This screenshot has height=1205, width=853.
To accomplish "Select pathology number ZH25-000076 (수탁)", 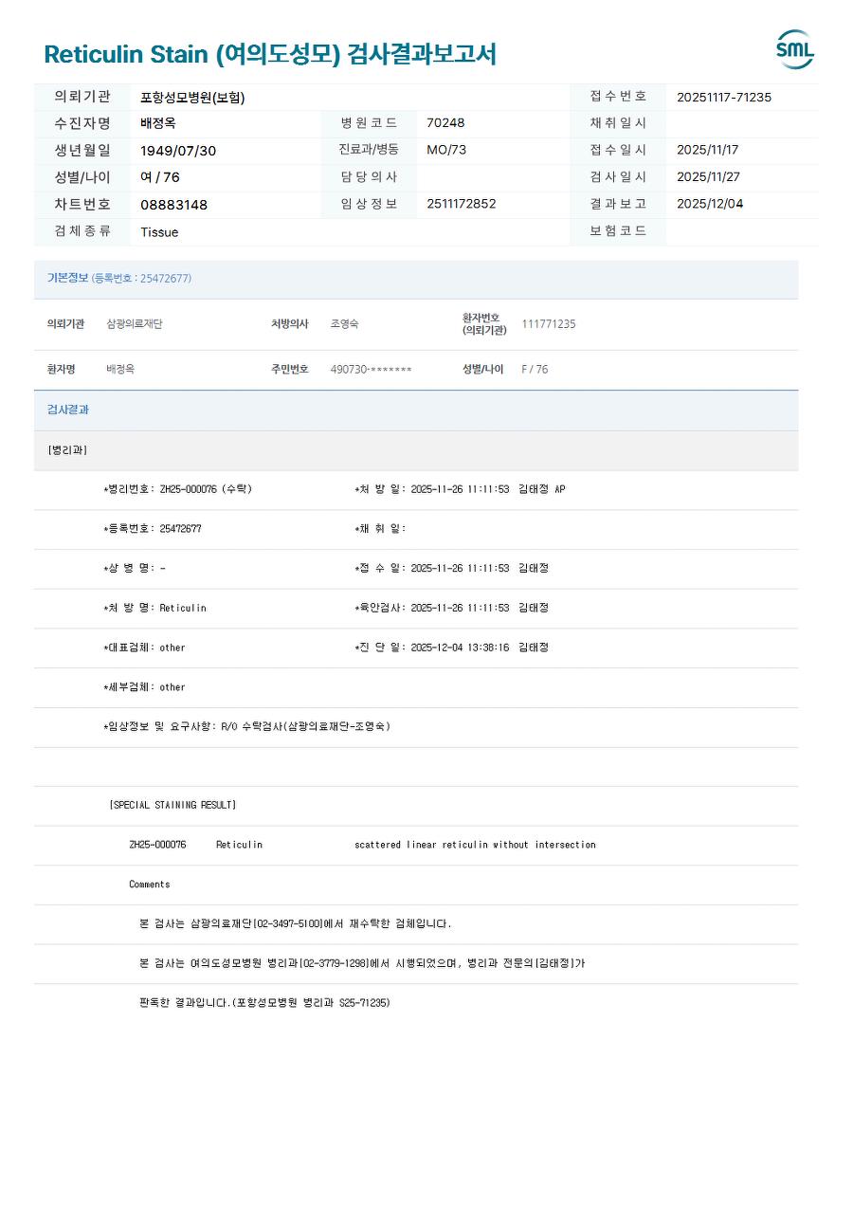I will tap(177, 489).
